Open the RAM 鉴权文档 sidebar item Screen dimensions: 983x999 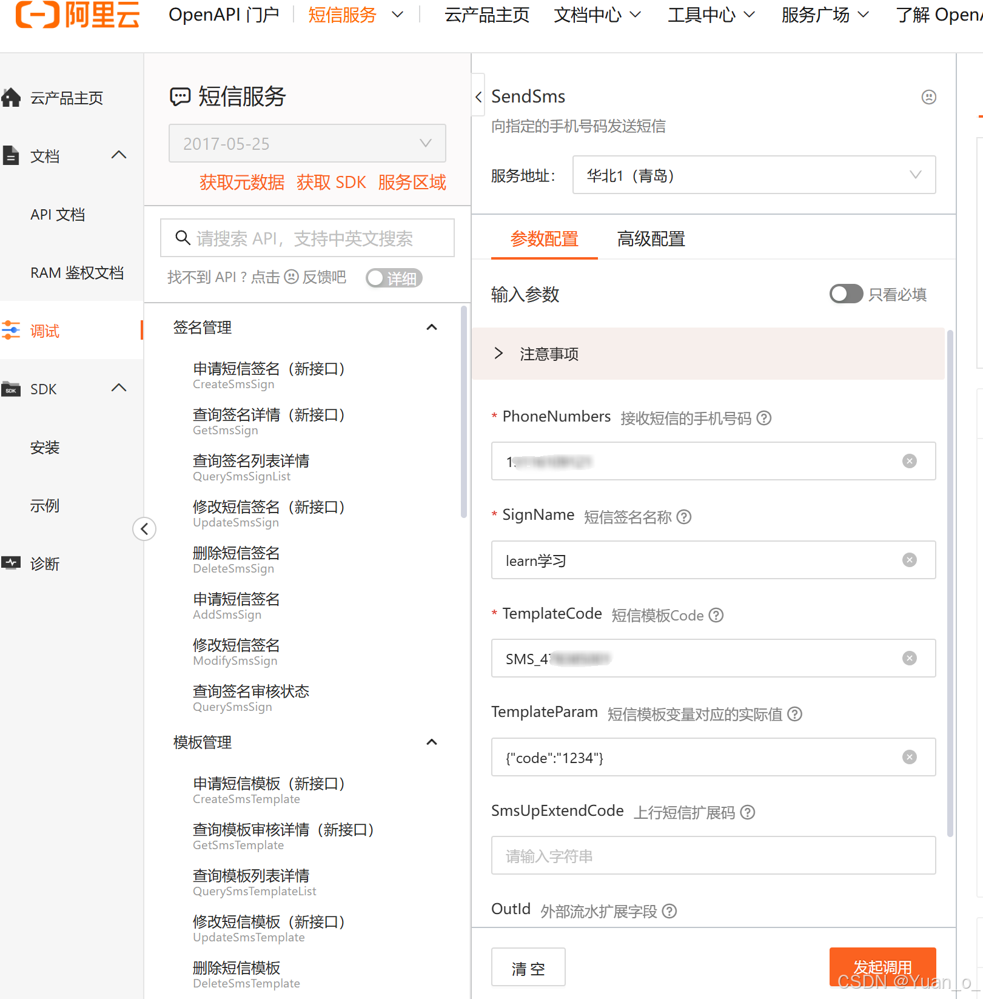(x=77, y=272)
